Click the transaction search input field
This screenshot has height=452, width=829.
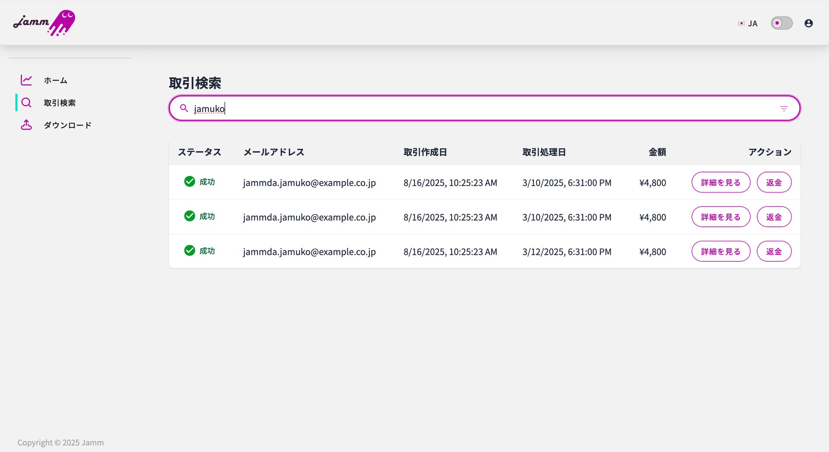[468, 108]
